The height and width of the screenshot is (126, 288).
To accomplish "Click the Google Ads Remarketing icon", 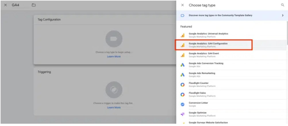I will click(x=183, y=75).
